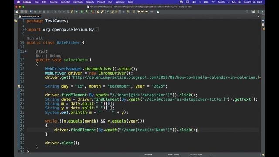Open the Source menu

click(53, 2)
